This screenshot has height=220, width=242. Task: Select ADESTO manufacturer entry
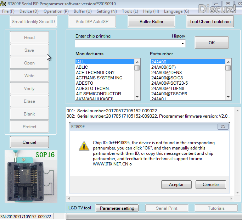click(105, 83)
